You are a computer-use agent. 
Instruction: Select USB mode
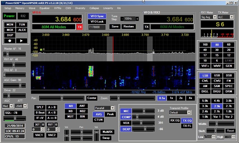pyautogui.click(x=217, y=75)
